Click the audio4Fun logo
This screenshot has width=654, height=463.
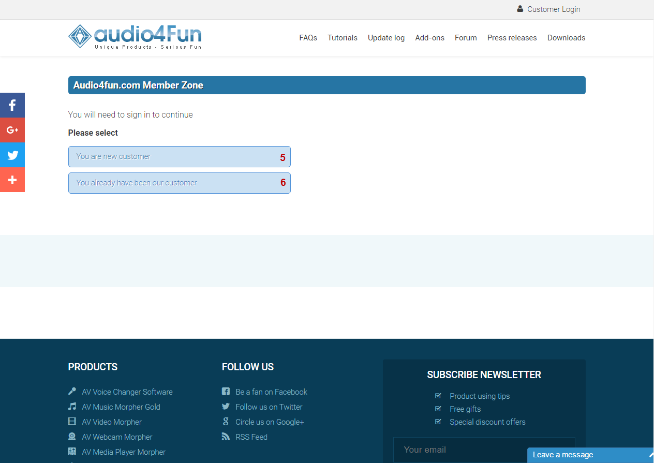click(x=135, y=37)
